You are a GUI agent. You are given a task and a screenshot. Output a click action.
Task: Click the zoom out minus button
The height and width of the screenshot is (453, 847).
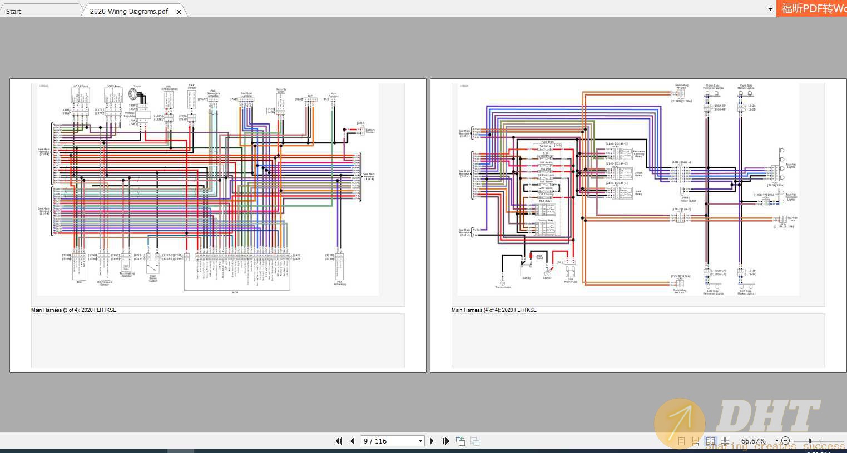pos(785,440)
